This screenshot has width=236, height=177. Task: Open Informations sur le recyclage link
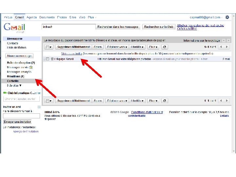pyautogui.click(x=202, y=41)
